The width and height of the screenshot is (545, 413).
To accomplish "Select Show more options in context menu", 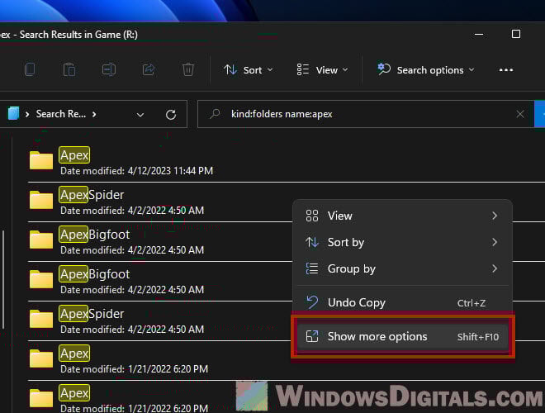I will click(x=402, y=336).
